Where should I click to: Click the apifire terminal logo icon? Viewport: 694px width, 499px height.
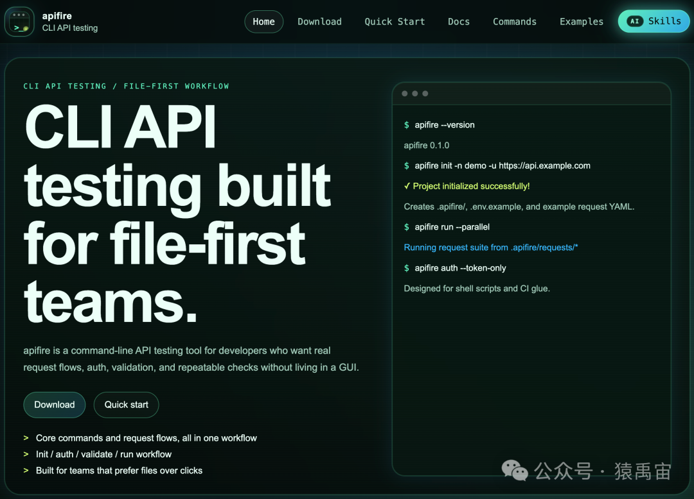click(19, 21)
